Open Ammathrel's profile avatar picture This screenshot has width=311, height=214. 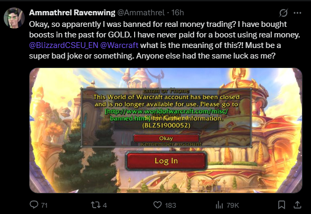[x=14, y=18]
